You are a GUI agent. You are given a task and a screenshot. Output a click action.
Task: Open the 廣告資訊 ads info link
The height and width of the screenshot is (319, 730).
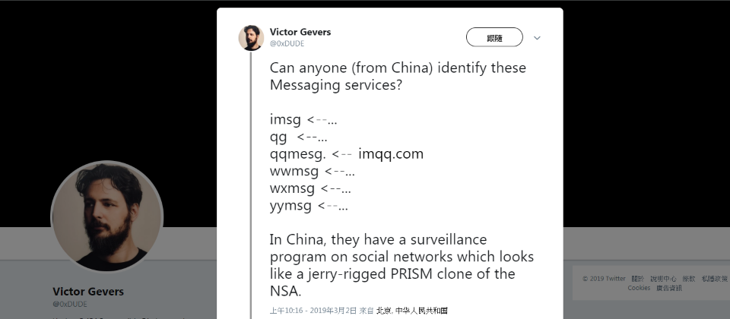(x=668, y=288)
